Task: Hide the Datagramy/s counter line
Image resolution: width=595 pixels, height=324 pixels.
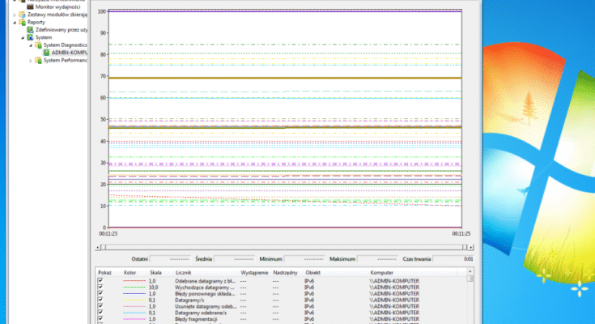Action: tap(100, 299)
